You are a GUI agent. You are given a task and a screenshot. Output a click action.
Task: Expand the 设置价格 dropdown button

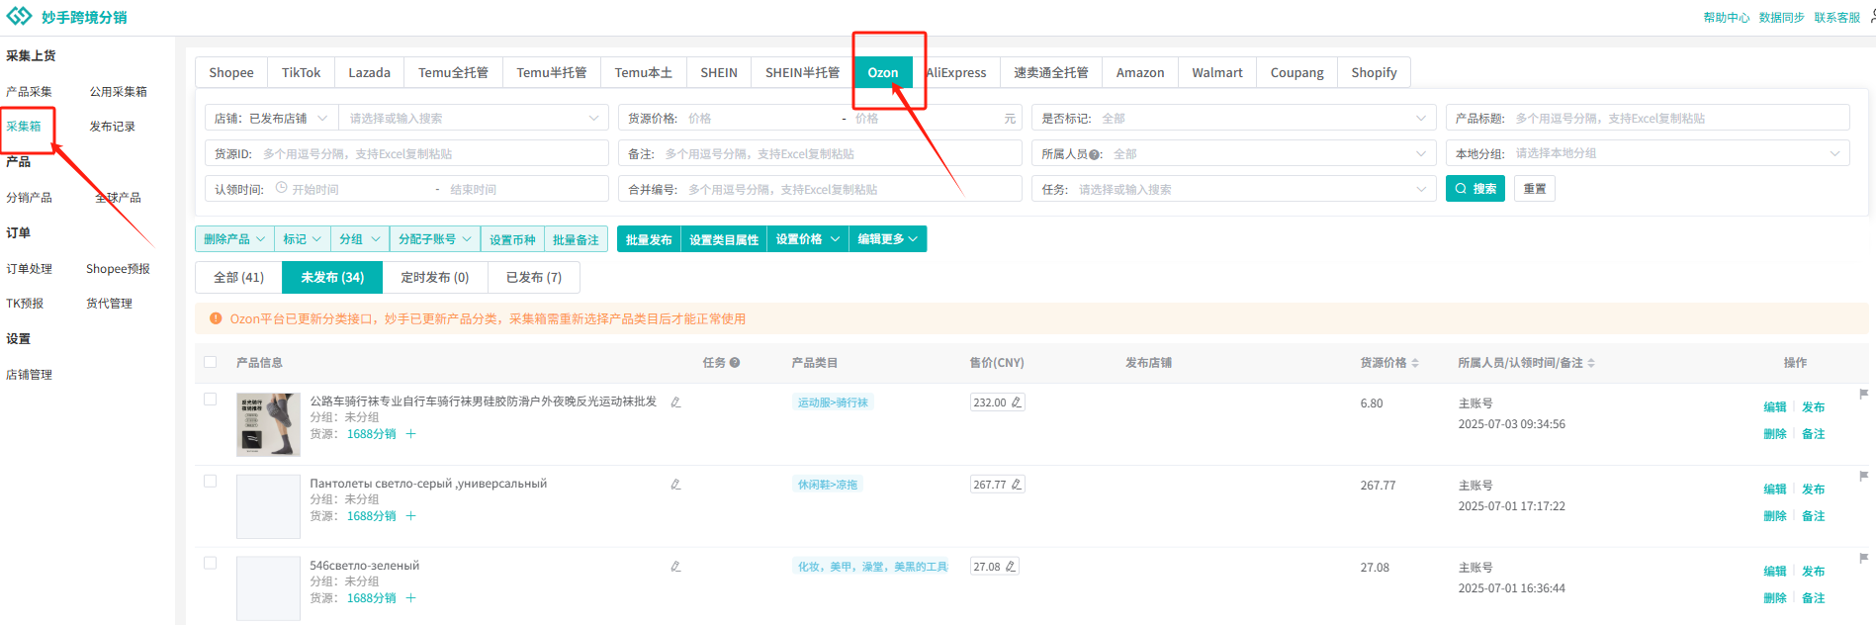(808, 239)
